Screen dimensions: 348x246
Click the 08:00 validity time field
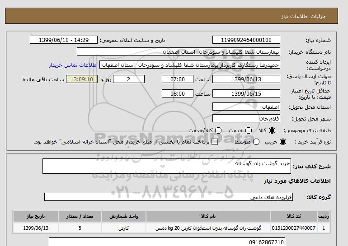[x=178, y=93]
